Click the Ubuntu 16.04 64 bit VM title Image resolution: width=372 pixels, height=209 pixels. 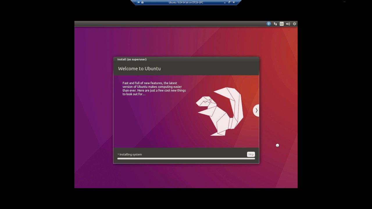coord(186,2)
